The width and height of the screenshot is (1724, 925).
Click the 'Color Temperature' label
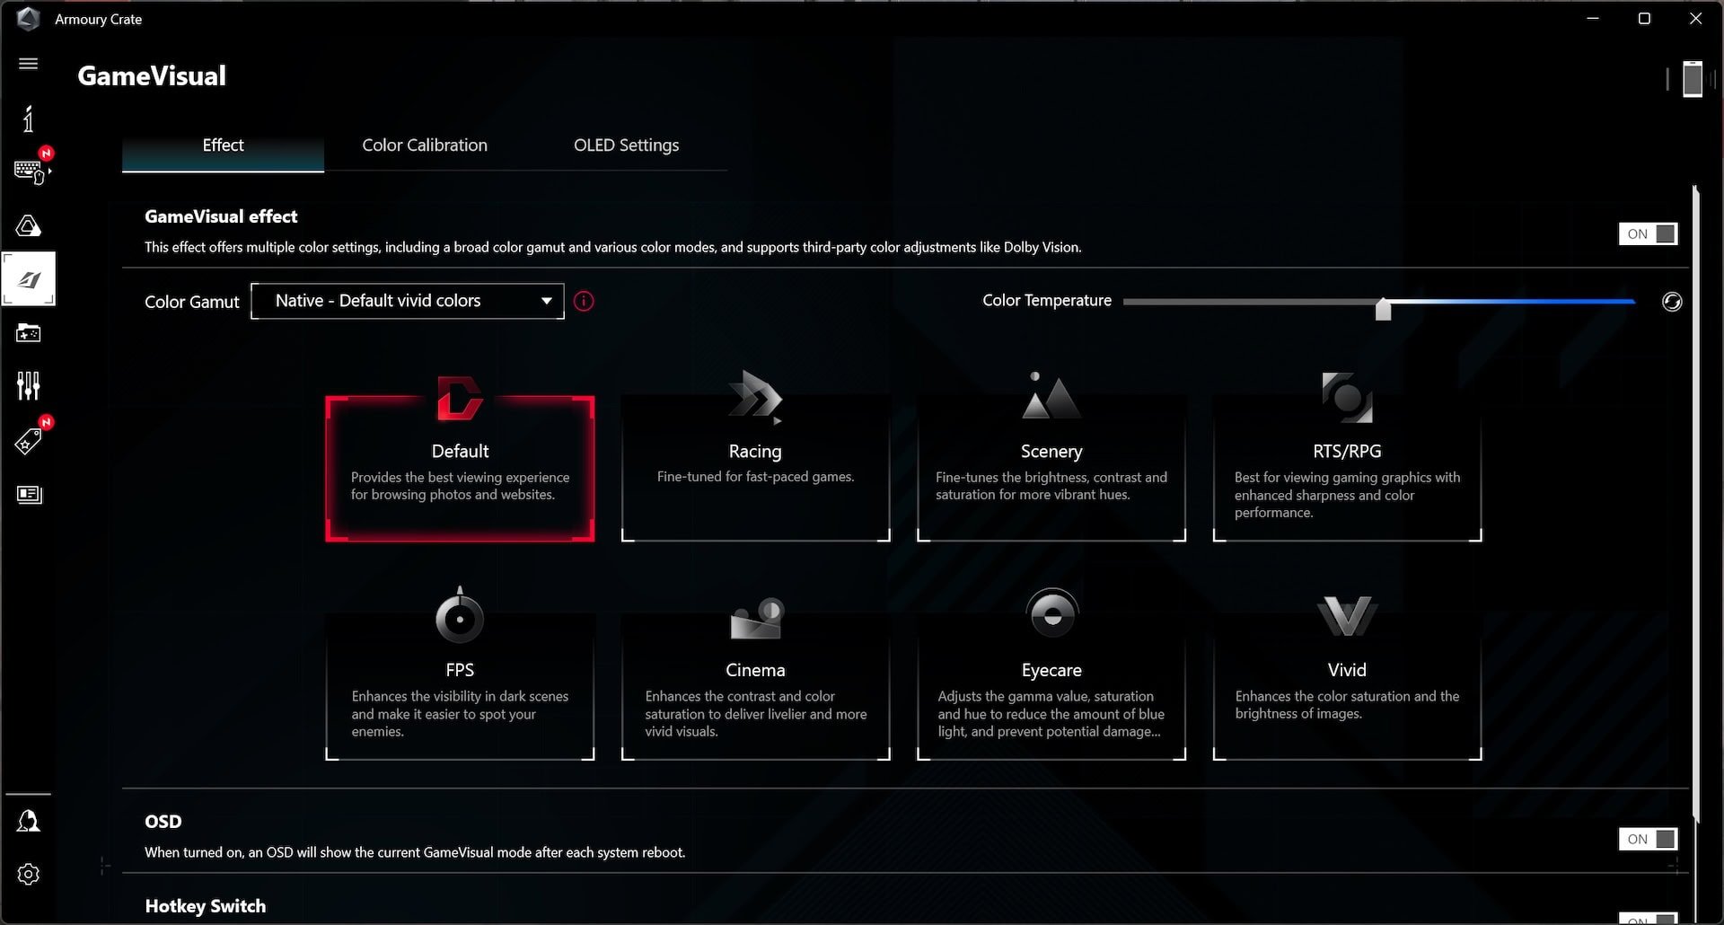click(1047, 301)
